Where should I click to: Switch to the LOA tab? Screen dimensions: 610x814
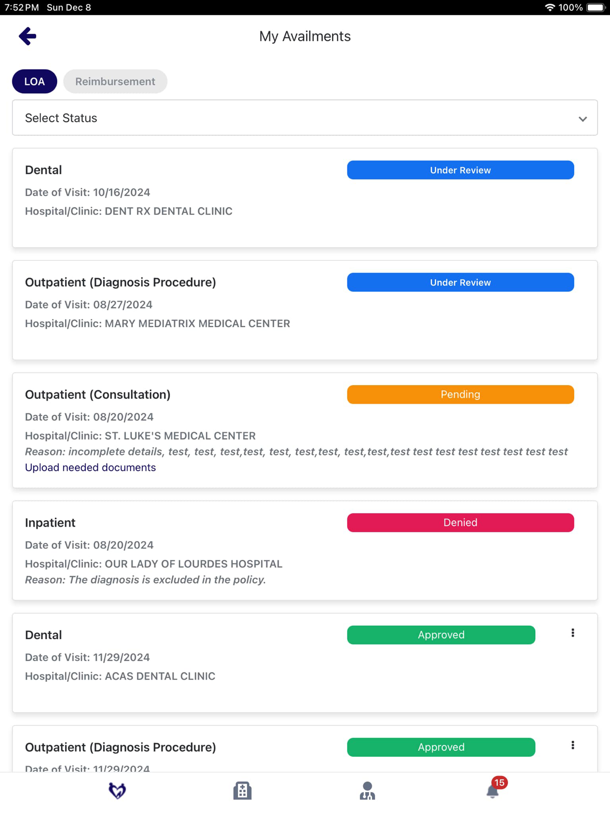(x=35, y=81)
